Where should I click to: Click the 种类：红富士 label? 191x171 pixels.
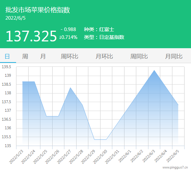coord(99,29)
